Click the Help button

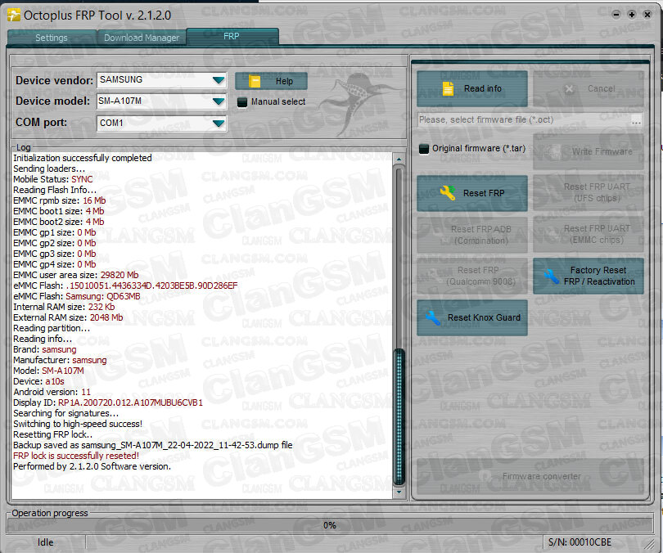[271, 81]
